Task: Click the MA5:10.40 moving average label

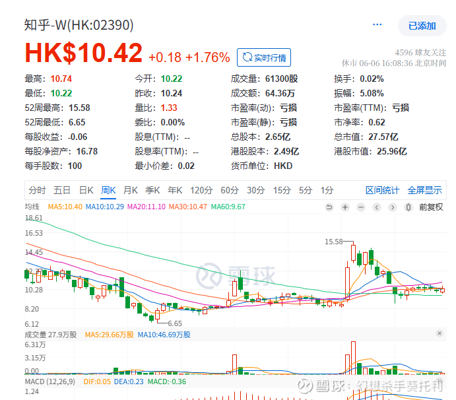Action: tap(65, 207)
